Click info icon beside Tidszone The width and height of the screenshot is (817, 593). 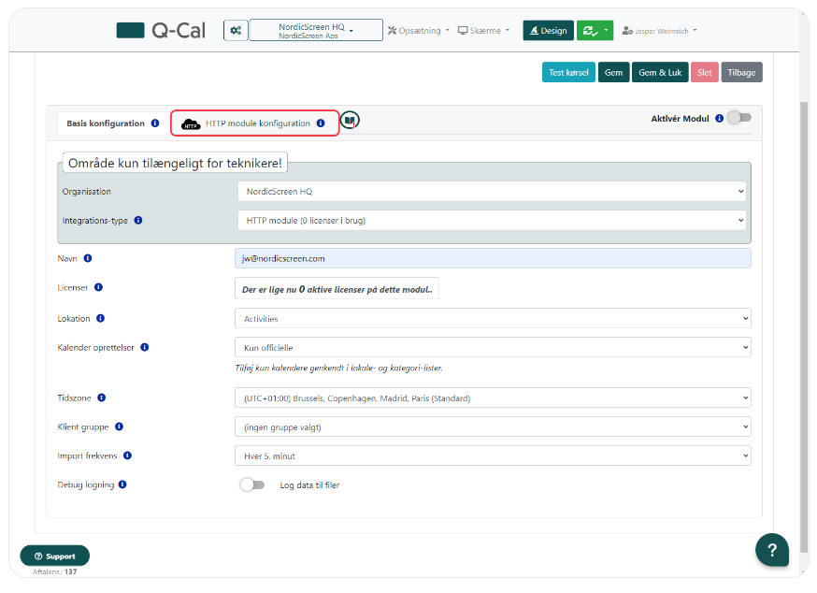(x=102, y=398)
